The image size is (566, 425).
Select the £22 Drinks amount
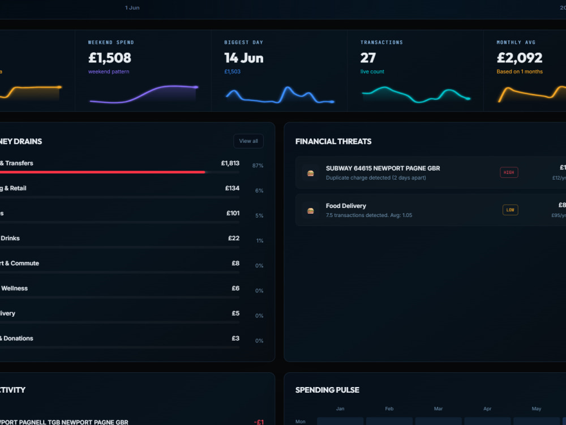[x=234, y=238]
